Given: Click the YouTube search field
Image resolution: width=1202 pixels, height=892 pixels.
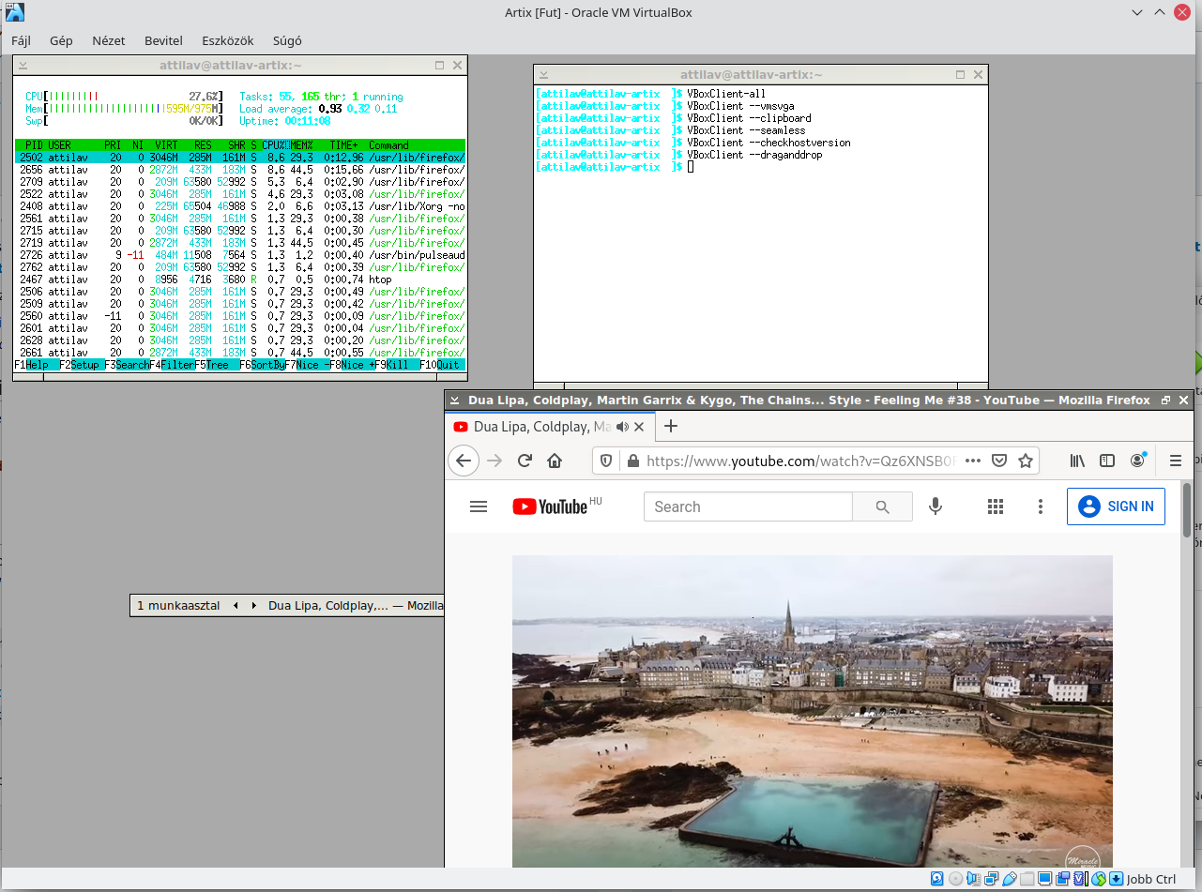Looking at the screenshot, I should [748, 506].
